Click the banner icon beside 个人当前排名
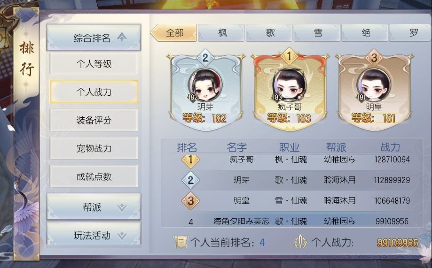This screenshot has height=268, width=432. click(181, 242)
